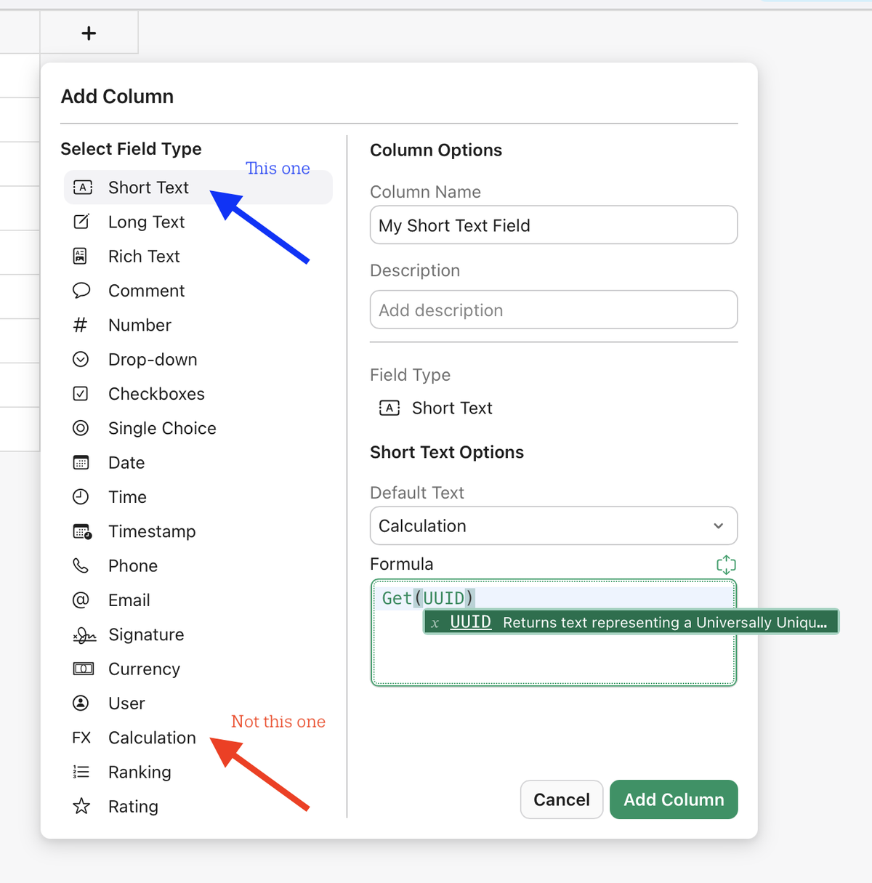Screen dimensions: 872x883
Task: Click the Column Name input field
Action: point(554,225)
